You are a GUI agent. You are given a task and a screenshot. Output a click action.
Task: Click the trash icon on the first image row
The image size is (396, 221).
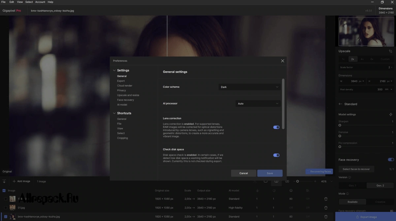point(326,199)
